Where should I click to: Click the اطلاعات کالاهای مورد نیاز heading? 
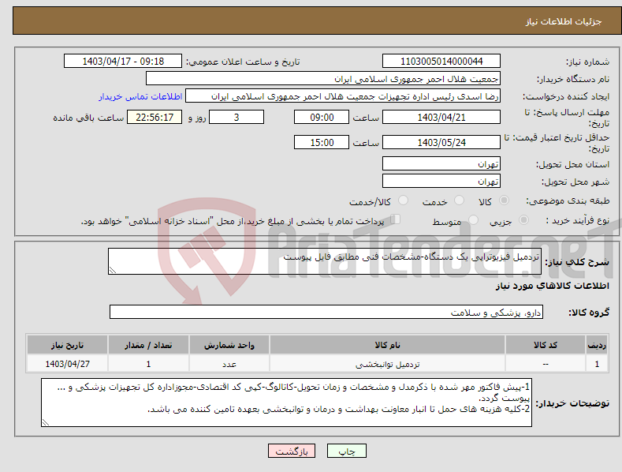coord(552,286)
